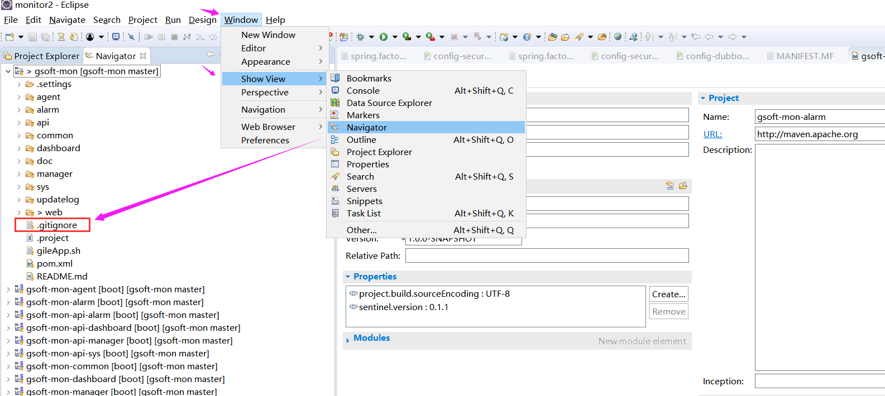The image size is (885, 396).
Task: Expand the web folder
Action: point(19,213)
